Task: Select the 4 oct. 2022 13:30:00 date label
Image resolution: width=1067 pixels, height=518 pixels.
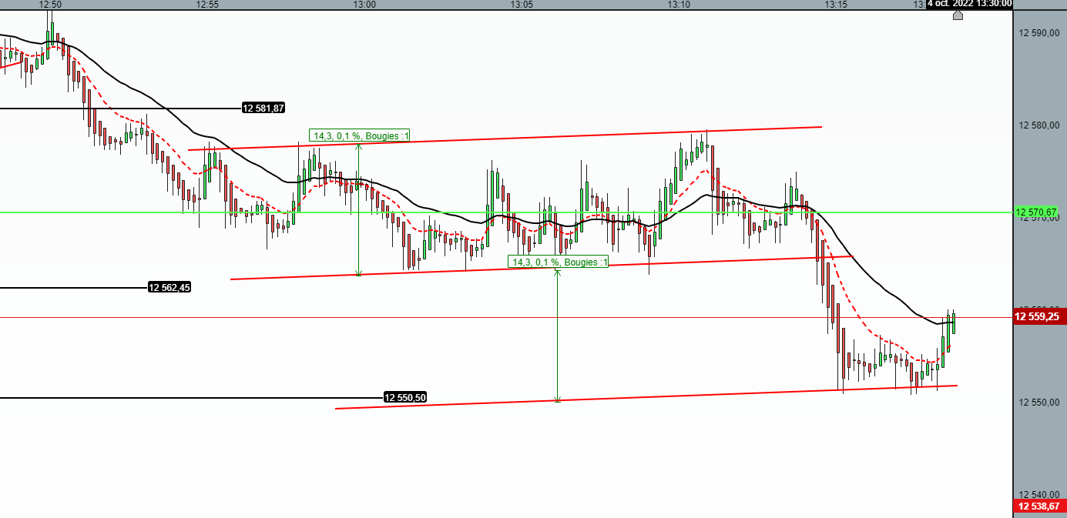Action: tap(969, 4)
